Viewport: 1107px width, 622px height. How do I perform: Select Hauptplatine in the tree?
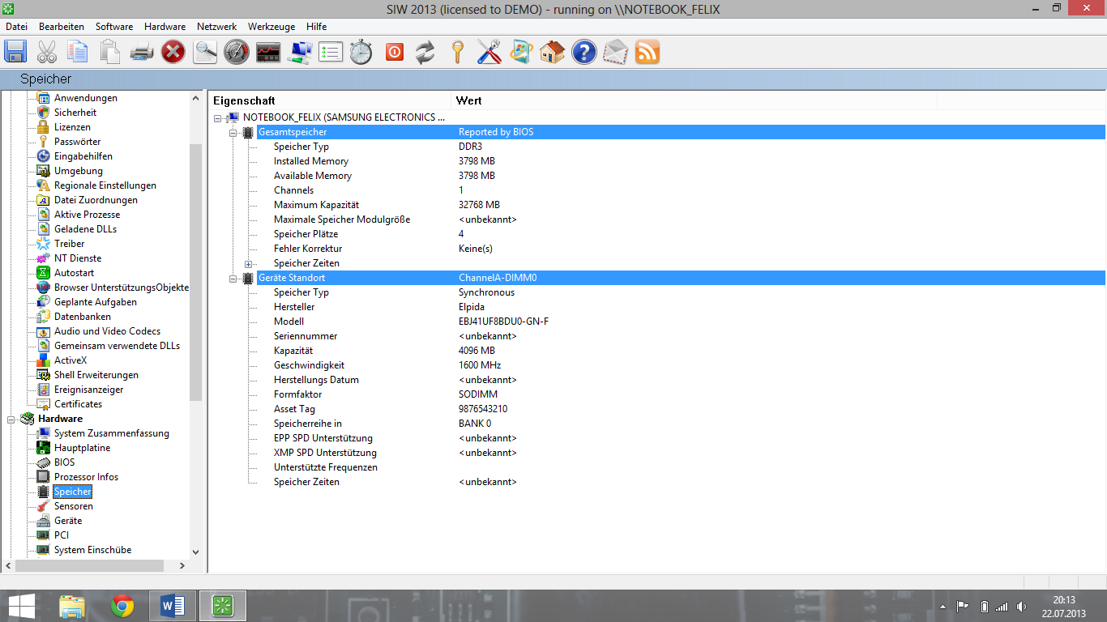82,448
